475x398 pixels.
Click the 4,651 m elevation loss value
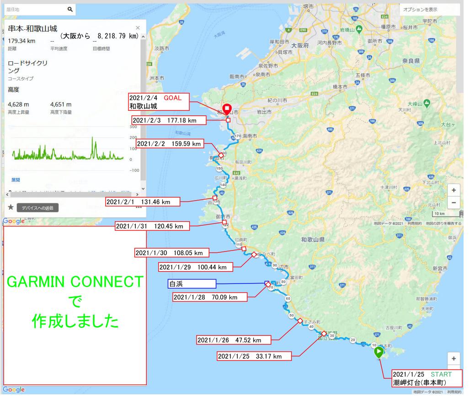[x=61, y=104]
